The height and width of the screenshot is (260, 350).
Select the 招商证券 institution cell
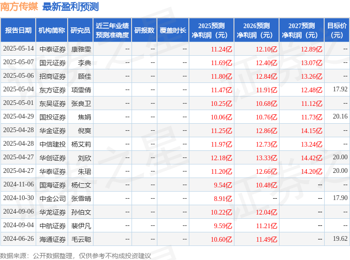point(53,76)
